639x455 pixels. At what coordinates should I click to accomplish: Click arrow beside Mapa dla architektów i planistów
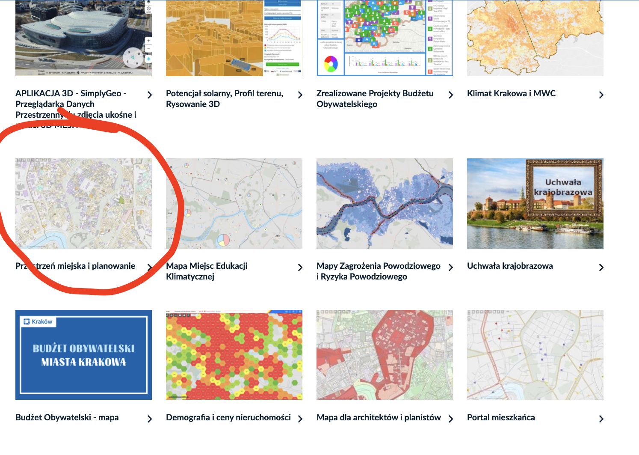[x=450, y=419]
